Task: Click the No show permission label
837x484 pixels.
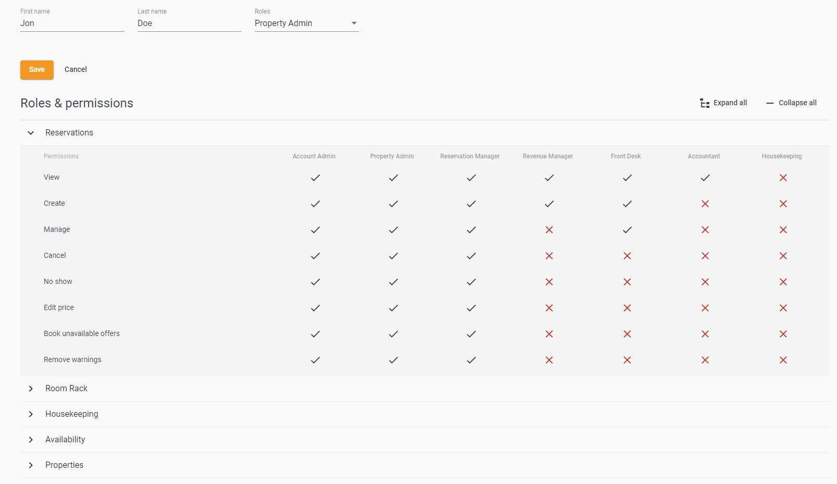Action: 58,282
